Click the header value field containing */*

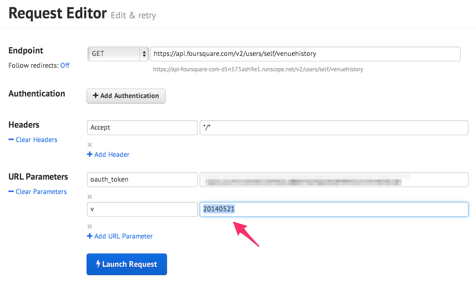334,127
